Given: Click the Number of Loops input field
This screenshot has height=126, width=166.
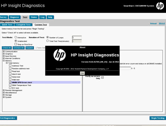Looking at the screenshot, I should 77,38.
